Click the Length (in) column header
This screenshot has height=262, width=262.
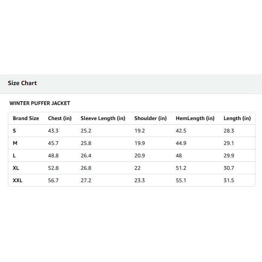point(237,118)
